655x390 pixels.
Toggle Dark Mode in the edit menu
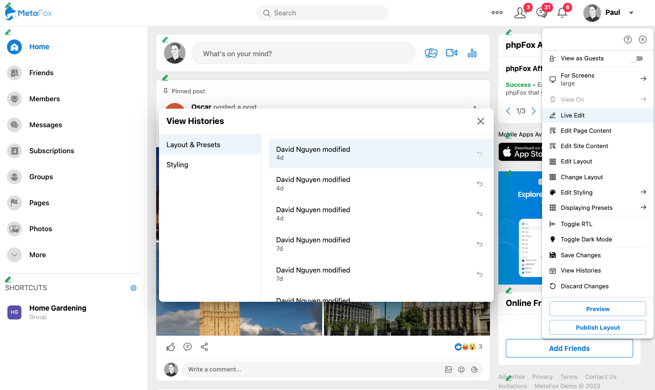[586, 240]
